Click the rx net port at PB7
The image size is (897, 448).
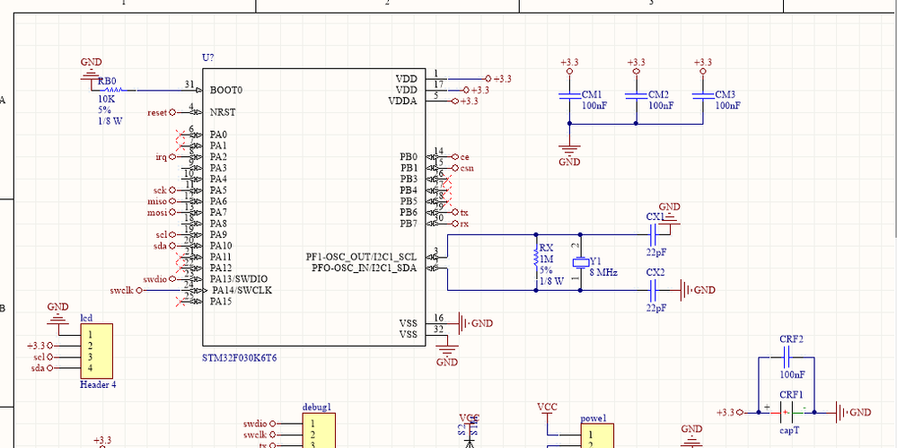coord(461,224)
